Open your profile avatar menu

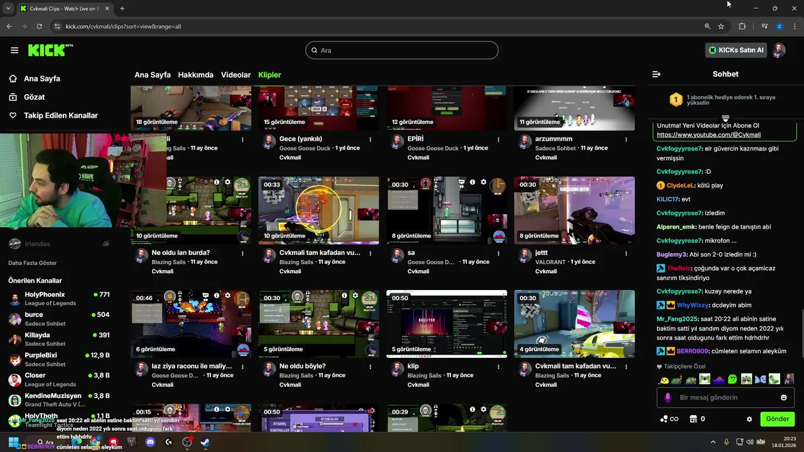click(x=779, y=50)
